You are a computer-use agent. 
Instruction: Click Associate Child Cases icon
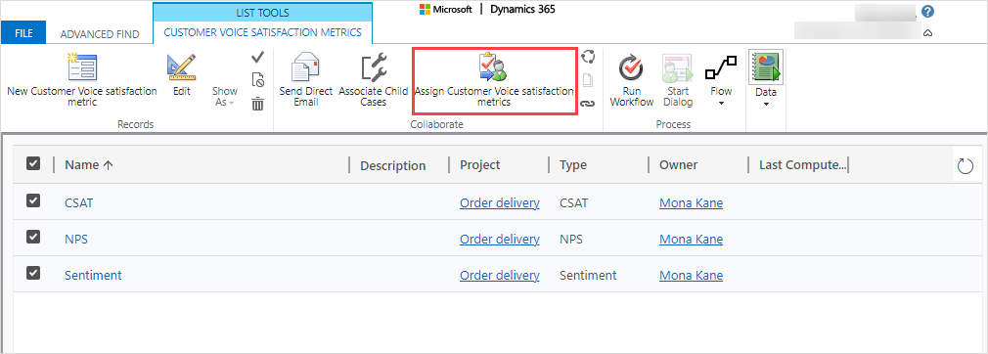[374, 67]
